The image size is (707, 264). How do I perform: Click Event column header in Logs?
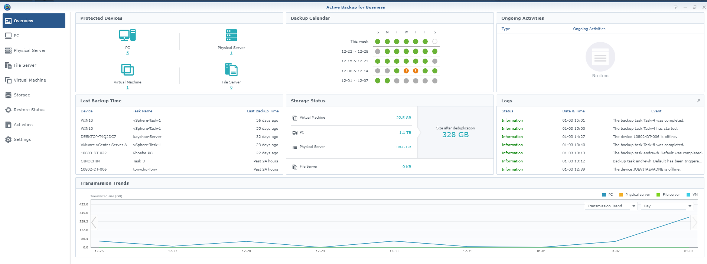[656, 111]
